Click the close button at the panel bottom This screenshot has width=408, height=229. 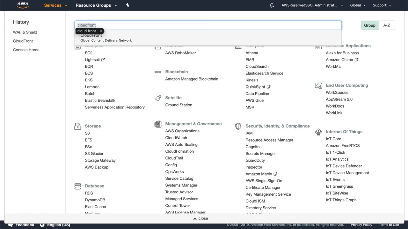201,219
